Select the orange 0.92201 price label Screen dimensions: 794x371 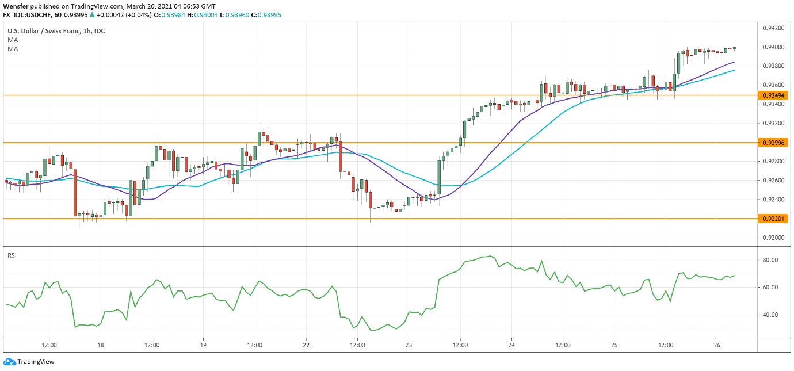[773, 219]
